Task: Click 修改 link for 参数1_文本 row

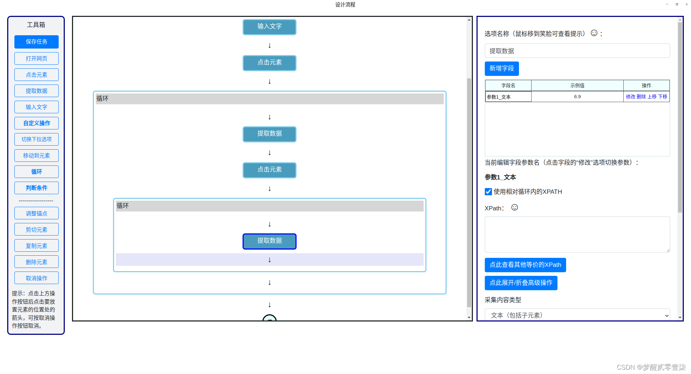Action: pyautogui.click(x=631, y=96)
